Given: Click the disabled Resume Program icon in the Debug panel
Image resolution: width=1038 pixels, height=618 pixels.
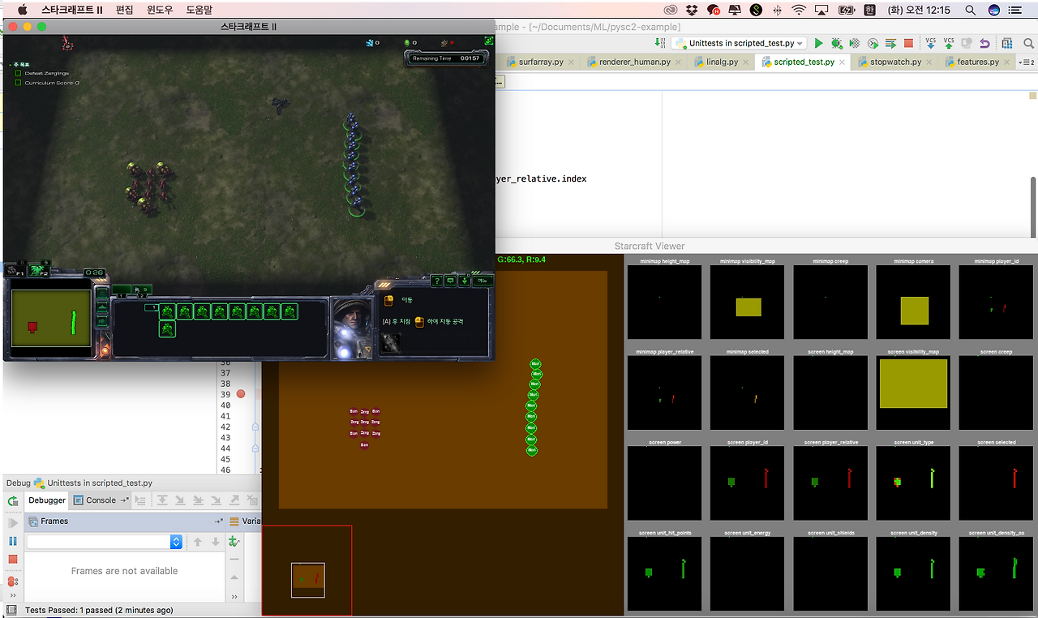Looking at the screenshot, I should click(13, 523).
